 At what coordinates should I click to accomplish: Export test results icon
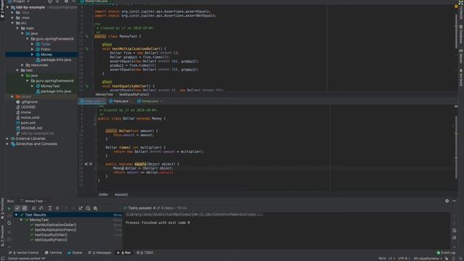pyautogui.click(x=80, y=208)
